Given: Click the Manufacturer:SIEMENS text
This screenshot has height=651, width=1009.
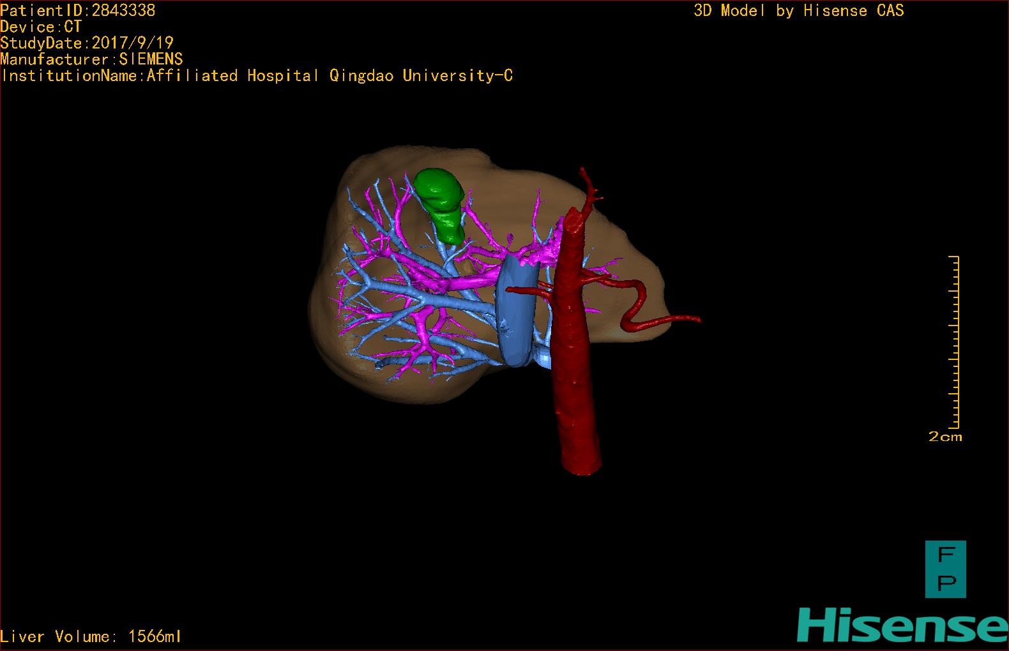Looking at the screenshot, I should click(x=92, y=59).
